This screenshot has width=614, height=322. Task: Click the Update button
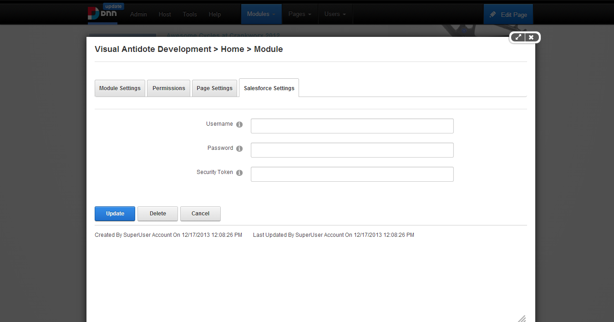point(115,214)
